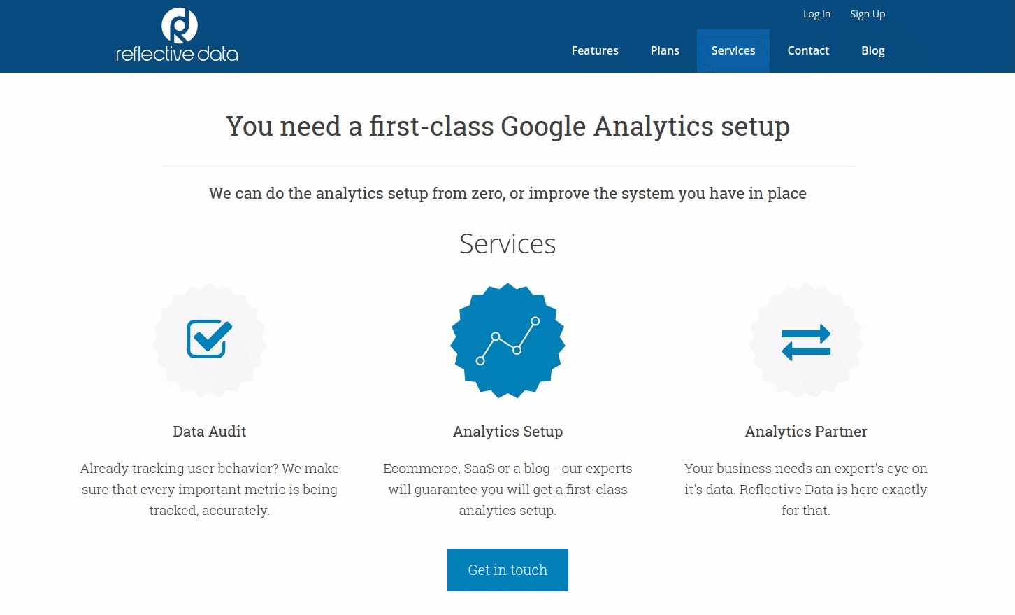The image size is (1015, 615).
Task: Click the Analytics Partner title
Action: [806, 432]
